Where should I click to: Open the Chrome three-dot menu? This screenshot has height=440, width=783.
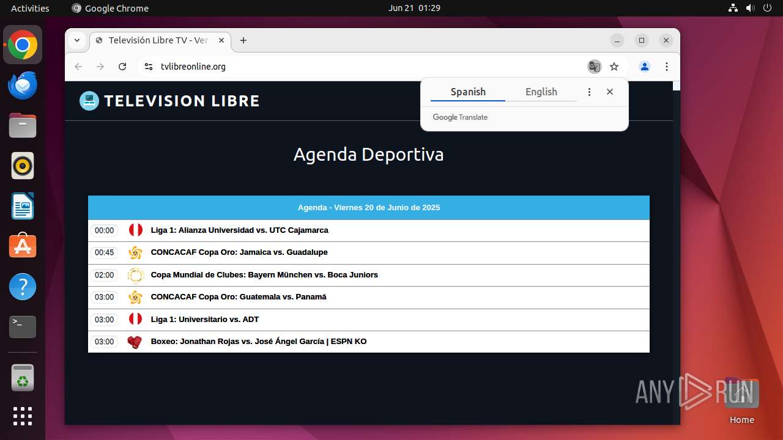coord(666,67)
